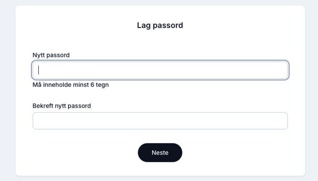This screenshot has height=181, width=318.
Task: Activate the first password text box
Action: click(160, 70)
